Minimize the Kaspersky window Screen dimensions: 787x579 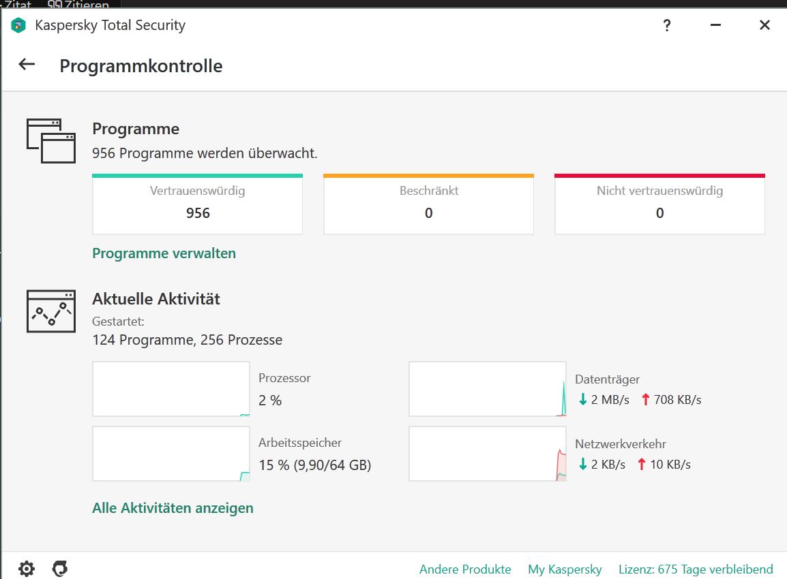[x=715, y=25]
